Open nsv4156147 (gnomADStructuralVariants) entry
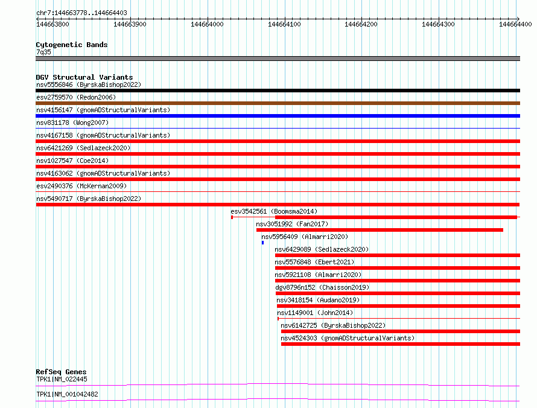This screenshot has width=537, height=408. point(103,110)
